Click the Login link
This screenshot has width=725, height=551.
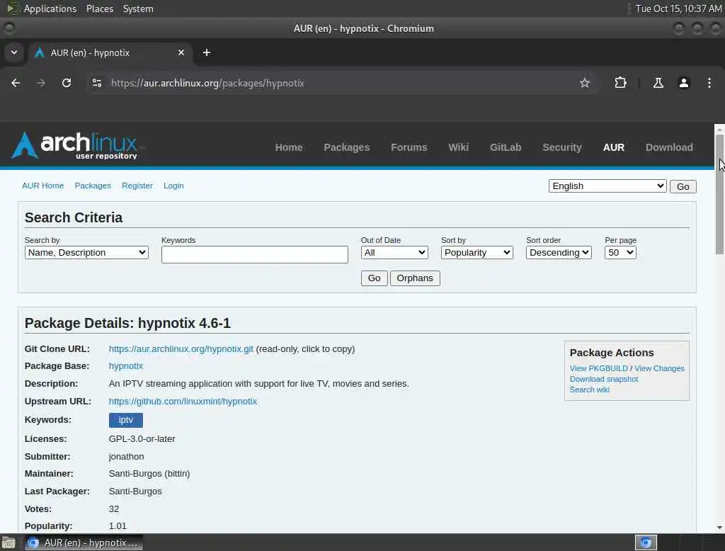pyautogui.click(x=173, y=186)
